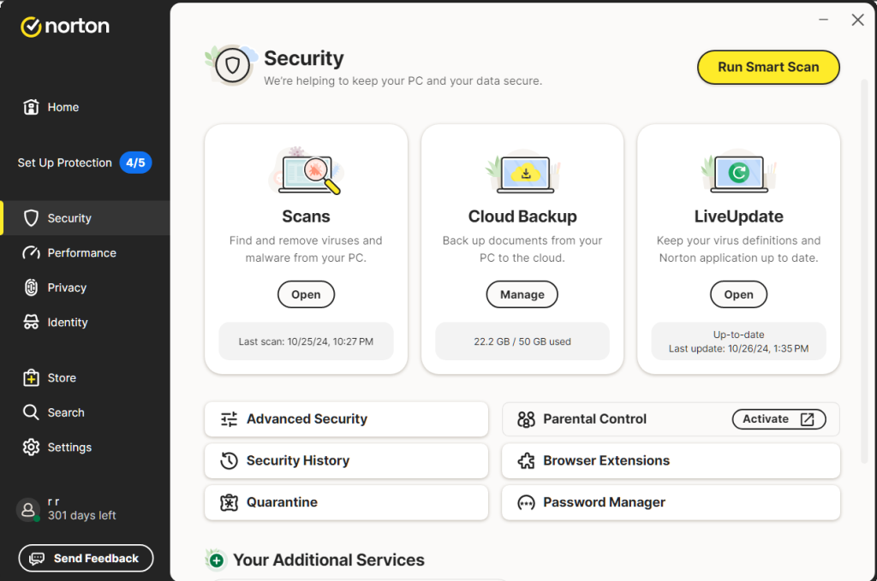Go to Home in sidebar
This screenshot has height=581, width=877.
pos(63,107)
